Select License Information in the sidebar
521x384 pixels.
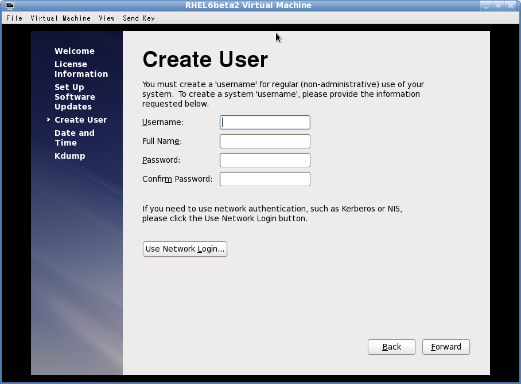[x=81, y=69]
